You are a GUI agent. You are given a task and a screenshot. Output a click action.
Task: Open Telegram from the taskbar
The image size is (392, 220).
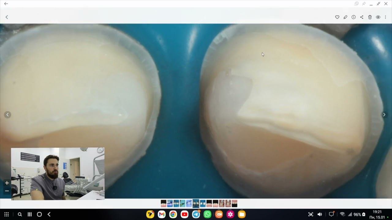196,215
